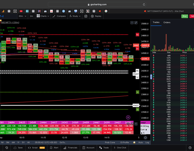Click the upper PIVOT label near 24100
The height and width of the screenshot is (151, 194).
[136, 74]
